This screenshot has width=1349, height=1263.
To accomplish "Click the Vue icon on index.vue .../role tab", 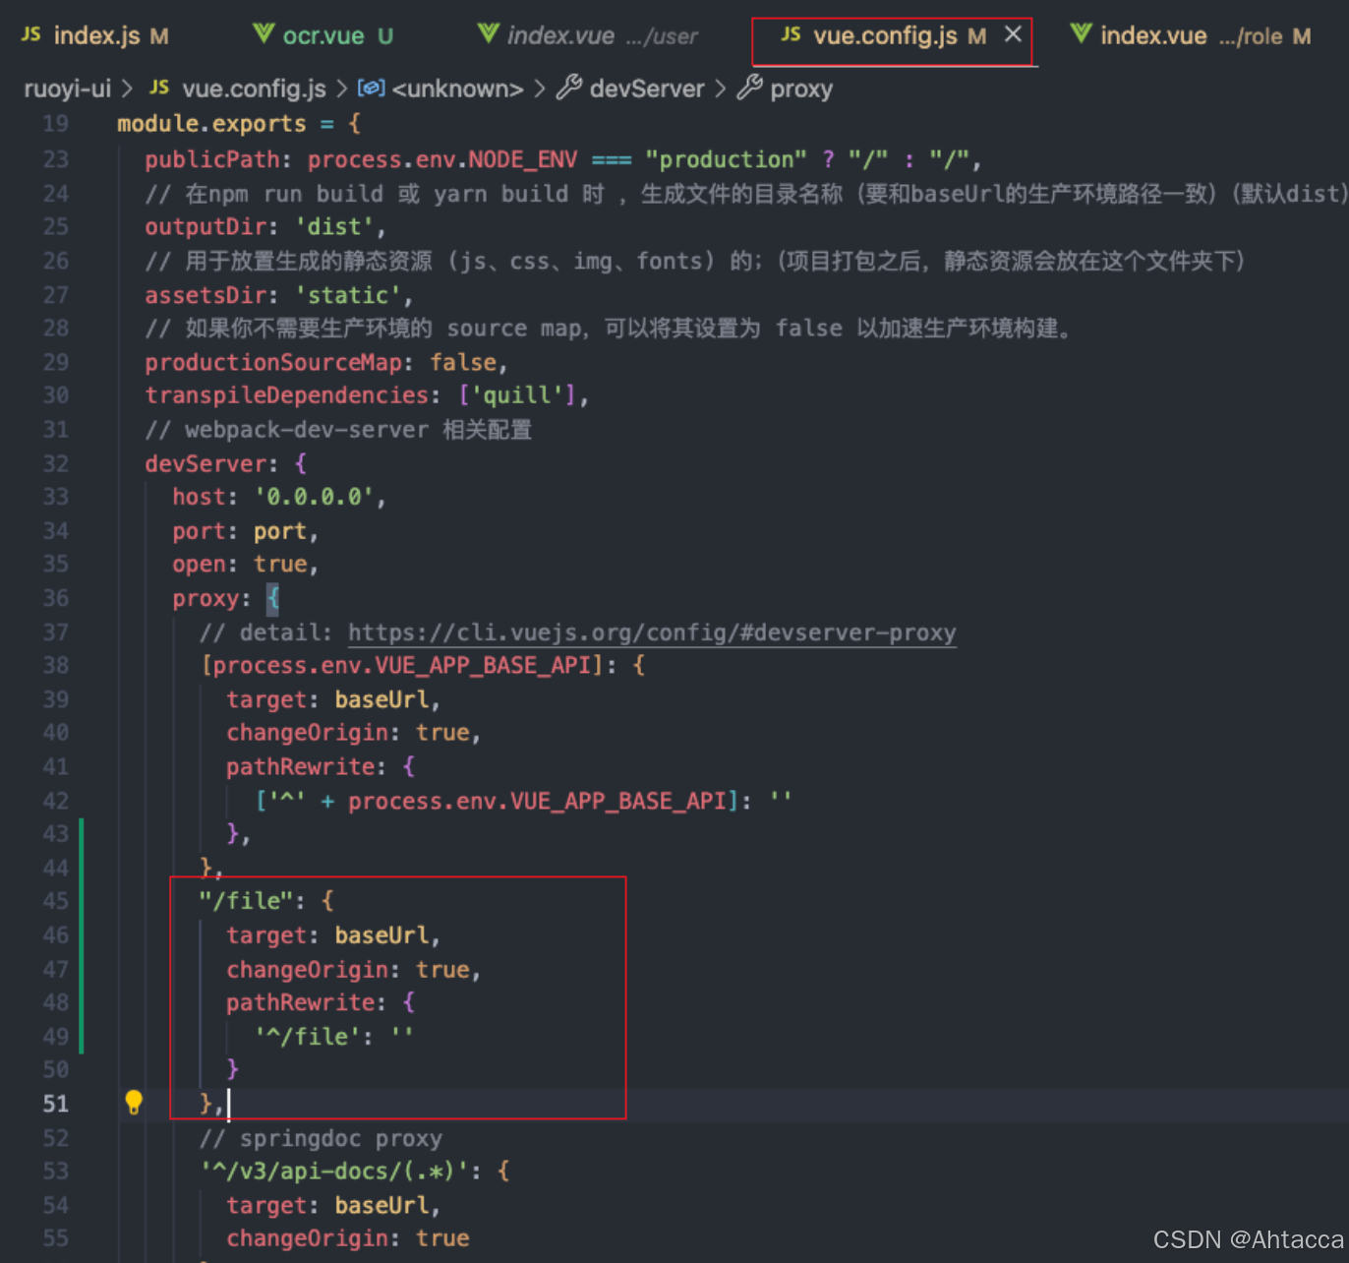I will (x=1081, y=34).
